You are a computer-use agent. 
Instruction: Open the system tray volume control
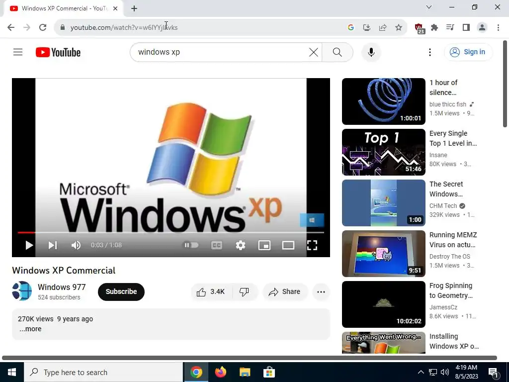click(x=445, y=372)
